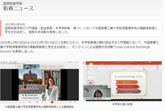The image size is (165, 111).
Task: Click the 新着ニュース page heading
Action: tap(18, 8)
